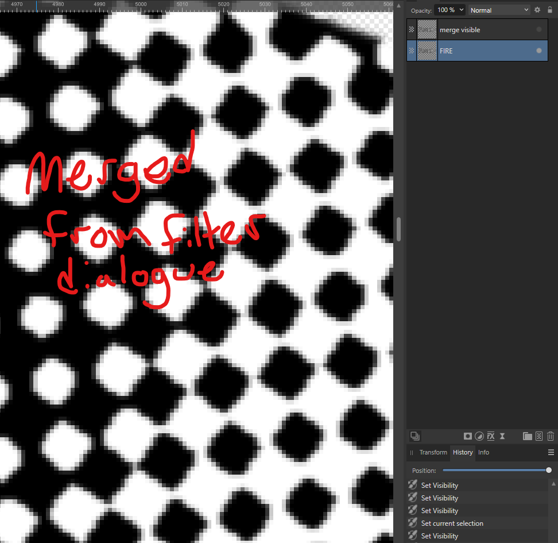Viewport: 558px width, 543px height.
Task: Click the history Position slider handle
Action: [549, 471]
